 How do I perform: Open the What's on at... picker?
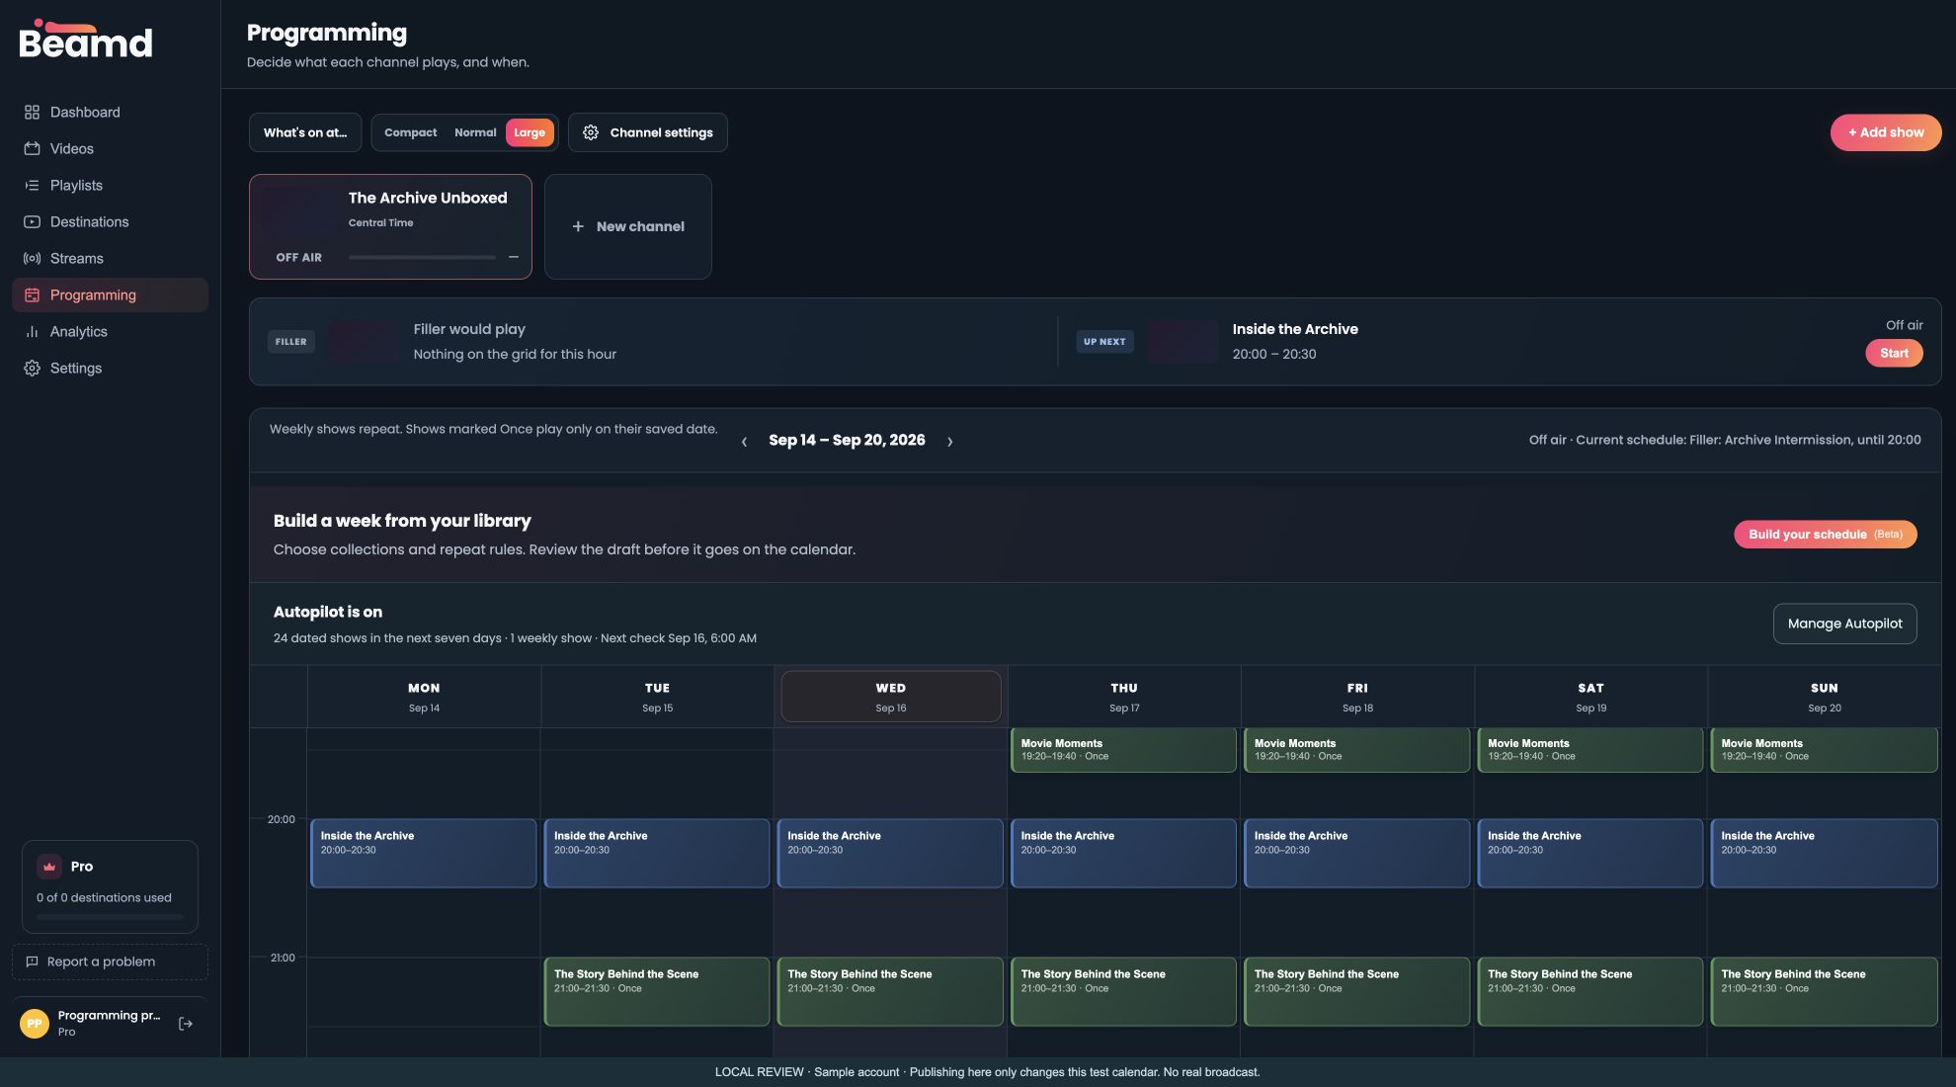[305, 132]
